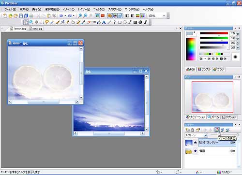Open the ファイル menu
Image resolution: width=242 pixels, height=175 pixels.
[x=10, y=9]
